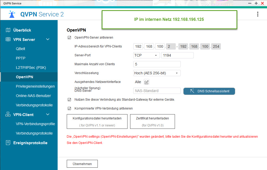Viewport: 267px width, 170px height.
Task: Open the TCP protocol dropdown
Action: point(146,55)
